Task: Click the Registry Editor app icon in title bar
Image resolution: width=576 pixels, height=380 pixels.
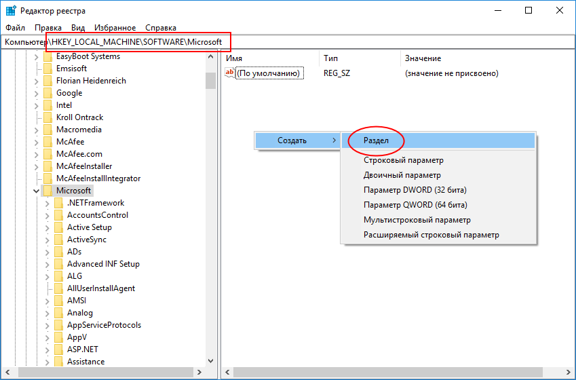Action: [x=11, y=10]
